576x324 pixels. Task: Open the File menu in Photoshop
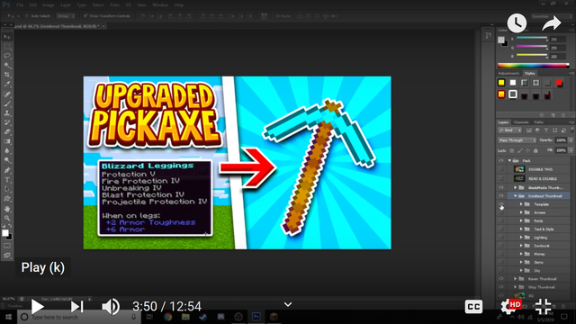pos(20,5)
